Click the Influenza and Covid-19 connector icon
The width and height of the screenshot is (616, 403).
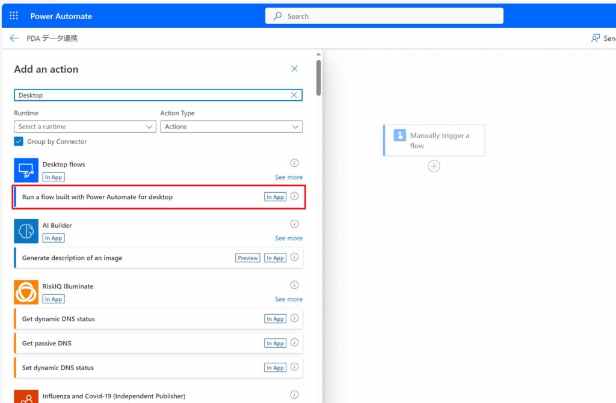pos(26,396)
